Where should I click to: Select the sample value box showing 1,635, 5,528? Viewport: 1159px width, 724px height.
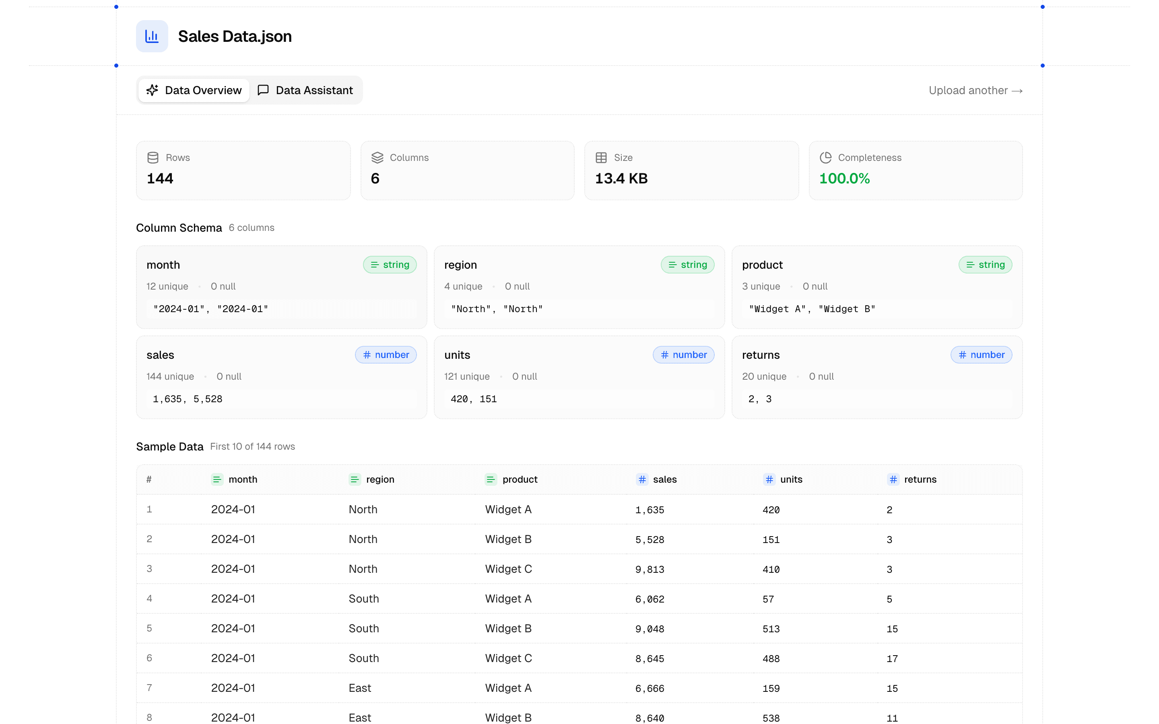282,398
